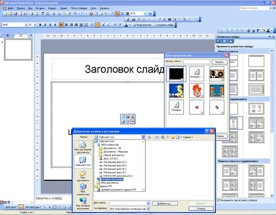This screenshot has height=215, width=276.
Task: Open the Формат menu
Action: pos(52,8)
